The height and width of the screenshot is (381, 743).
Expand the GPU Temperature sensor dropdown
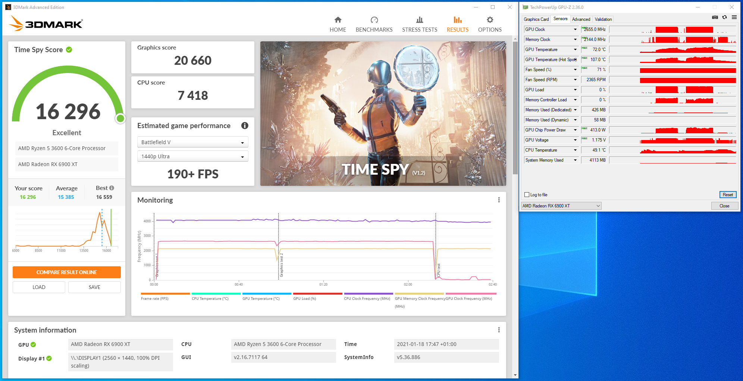575,50
